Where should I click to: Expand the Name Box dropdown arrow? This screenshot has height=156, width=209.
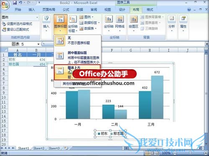[38, 44]
